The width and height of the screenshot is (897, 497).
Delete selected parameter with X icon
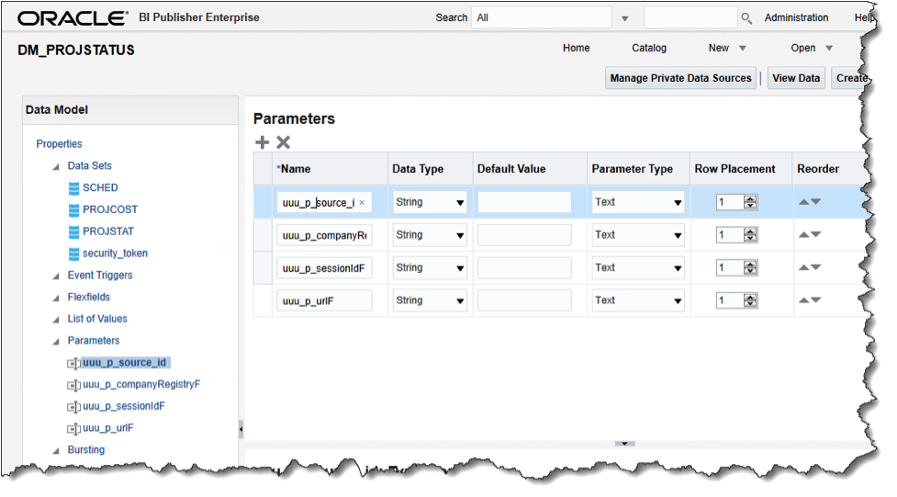pos(283,142)
